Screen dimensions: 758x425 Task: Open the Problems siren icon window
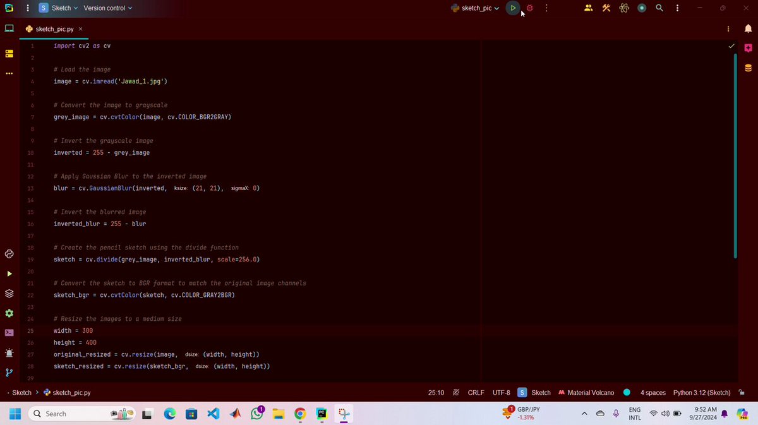9,352
